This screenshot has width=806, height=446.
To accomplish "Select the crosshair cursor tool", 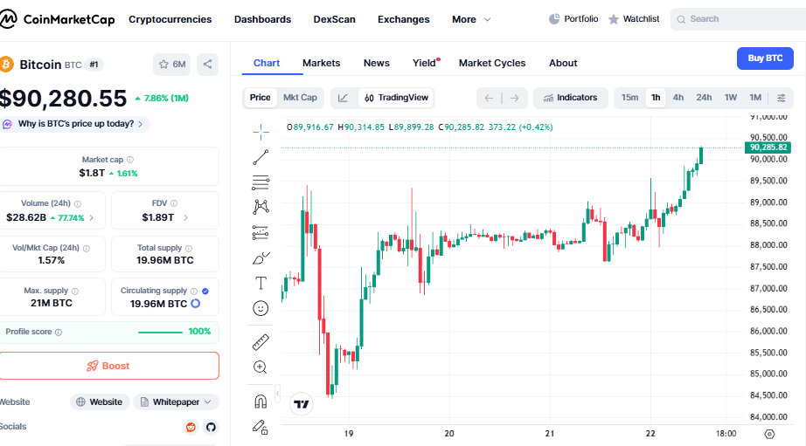I will tap(261, 132).
